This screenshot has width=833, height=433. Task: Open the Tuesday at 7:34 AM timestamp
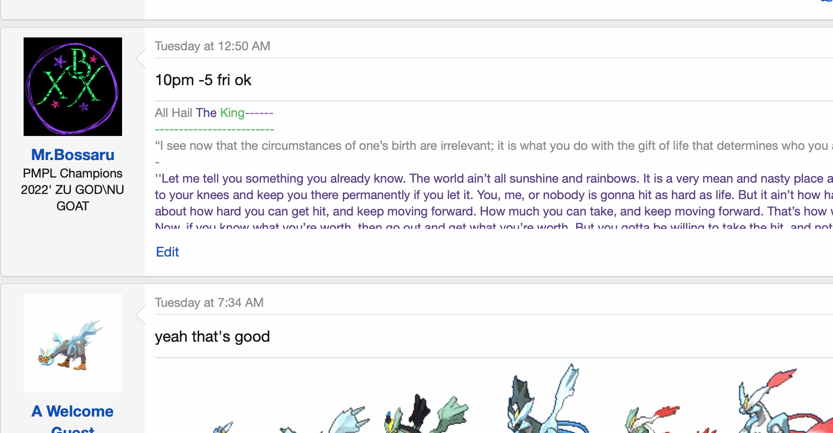tap(209, 303)
